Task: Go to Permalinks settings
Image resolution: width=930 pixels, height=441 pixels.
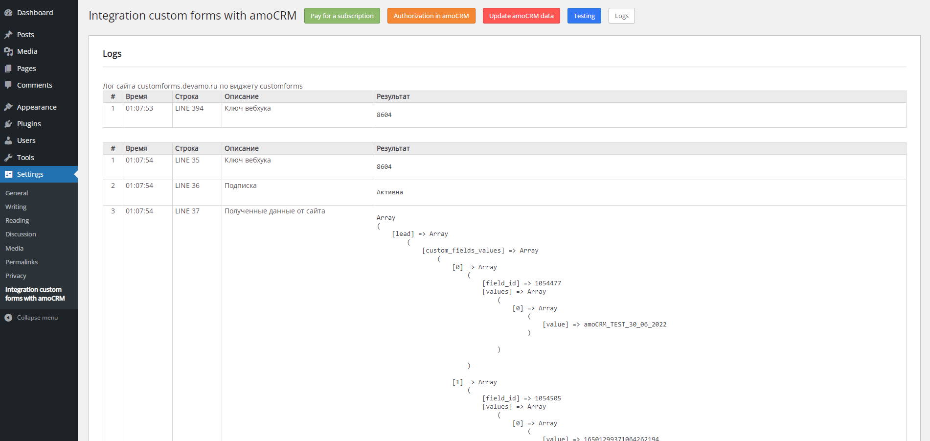Action: 22,262
